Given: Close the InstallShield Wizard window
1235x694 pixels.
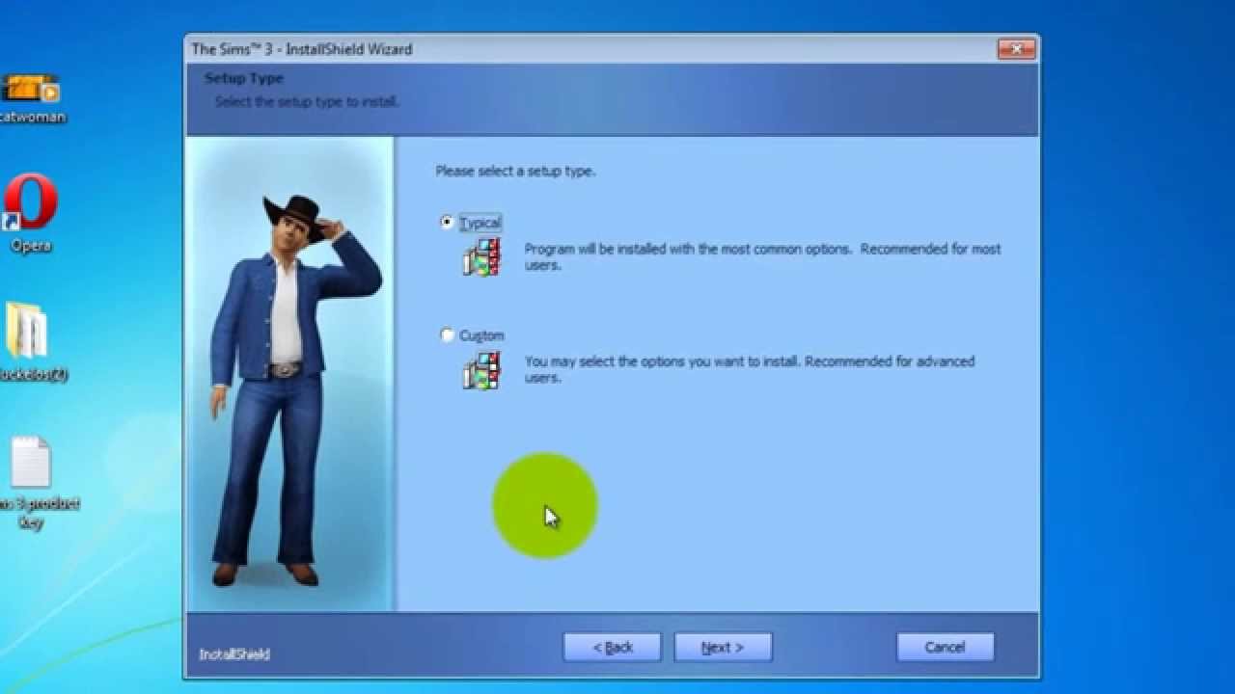Looking at the screenshot, I should 1015,49.
